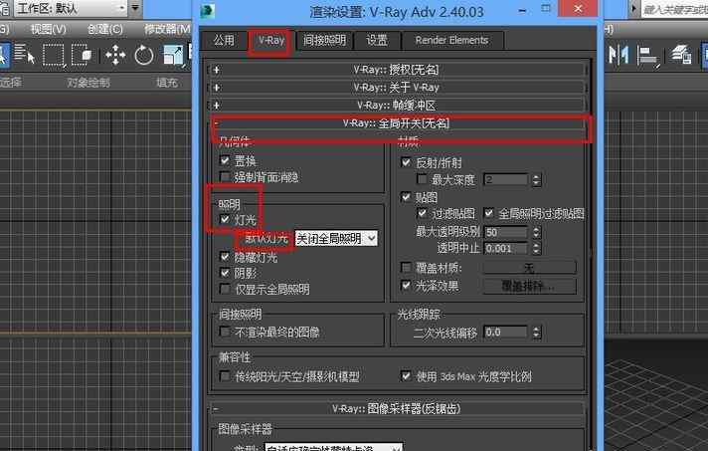Click the 透明中止 value field
The height and width of the screenshot is (451, 708).
pos(506,249)
